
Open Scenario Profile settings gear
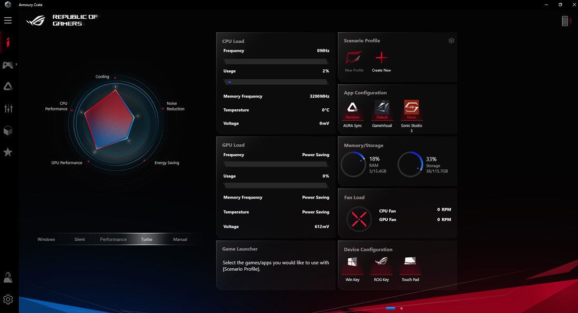(x=451, y=41)
